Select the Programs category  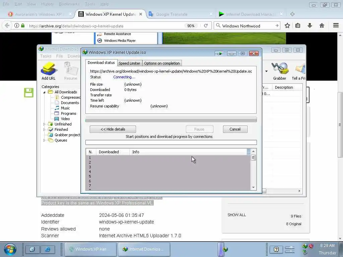pos(66,113)
